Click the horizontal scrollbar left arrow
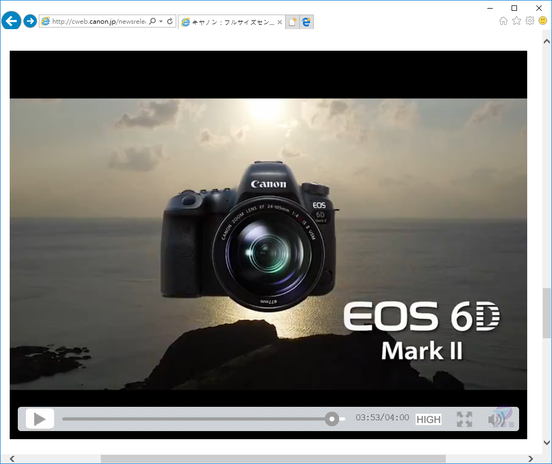This screenshot has width=552, height=464. coord(12,459)
